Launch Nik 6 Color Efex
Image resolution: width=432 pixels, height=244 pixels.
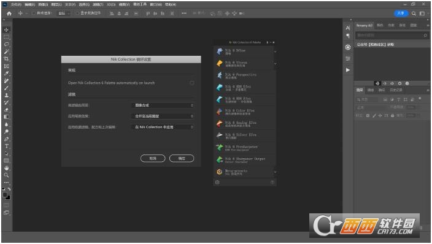[245, 112]
